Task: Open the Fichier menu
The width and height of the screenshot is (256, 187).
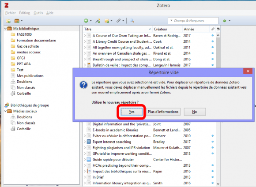Action: point(11,13)
